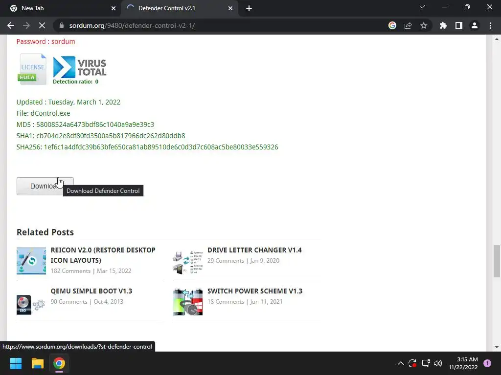Click the sync tray icon with red dot

point(412,363)
